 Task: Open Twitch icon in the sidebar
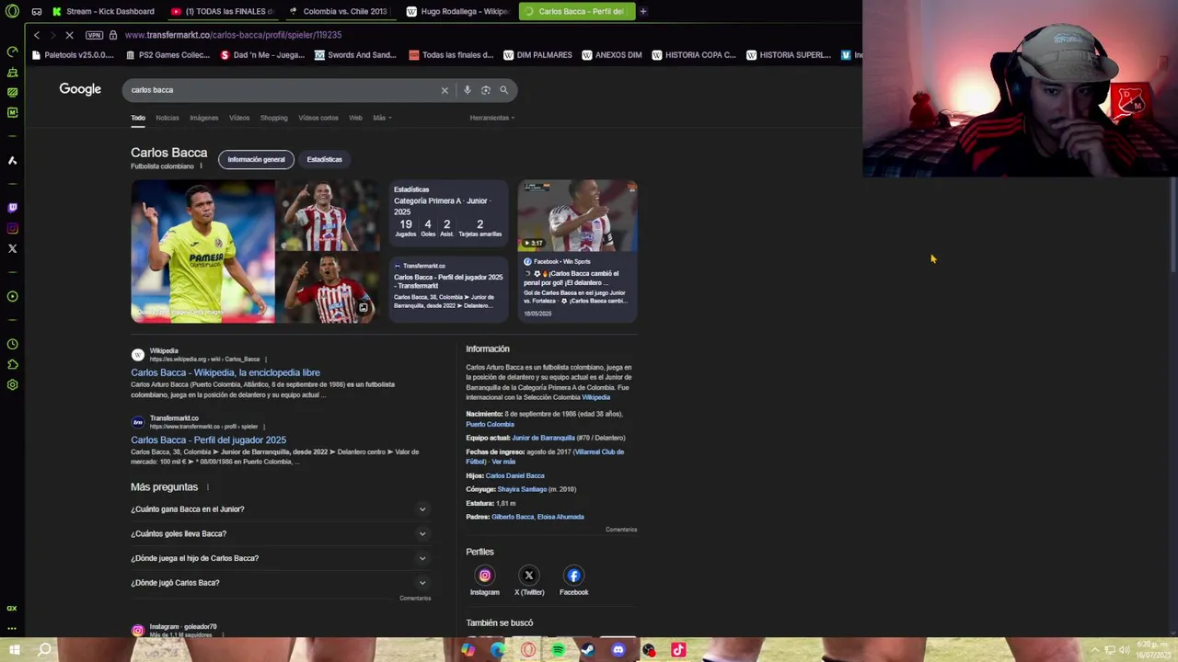[x=12, y=208]
